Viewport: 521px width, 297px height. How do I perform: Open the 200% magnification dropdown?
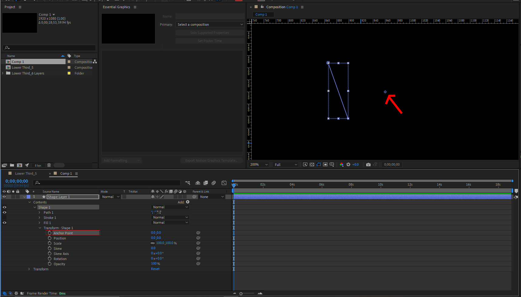[258, 164]
